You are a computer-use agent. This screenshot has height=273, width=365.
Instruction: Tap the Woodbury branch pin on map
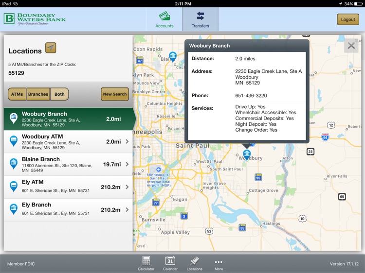click(x=247, y=154)
